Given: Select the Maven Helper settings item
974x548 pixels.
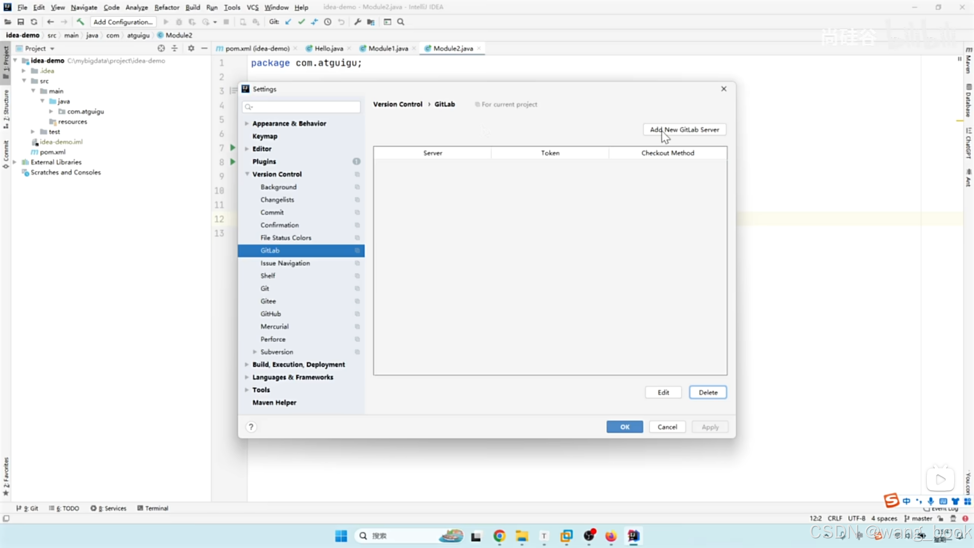Looking at the screenshot, I should 301,403.
